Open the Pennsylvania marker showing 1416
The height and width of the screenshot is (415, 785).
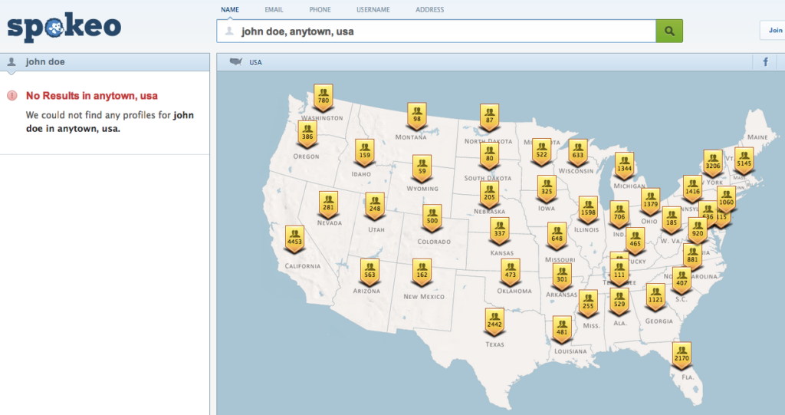tap(692, 189)
